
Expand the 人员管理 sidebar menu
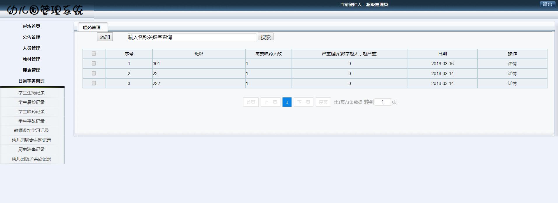(x=31, y=48)
